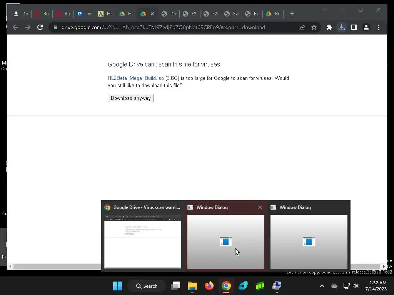Screen dimensions: 394x295
Task: Click the horizontal scrollbar left arrow
Action: pos(10,267)
